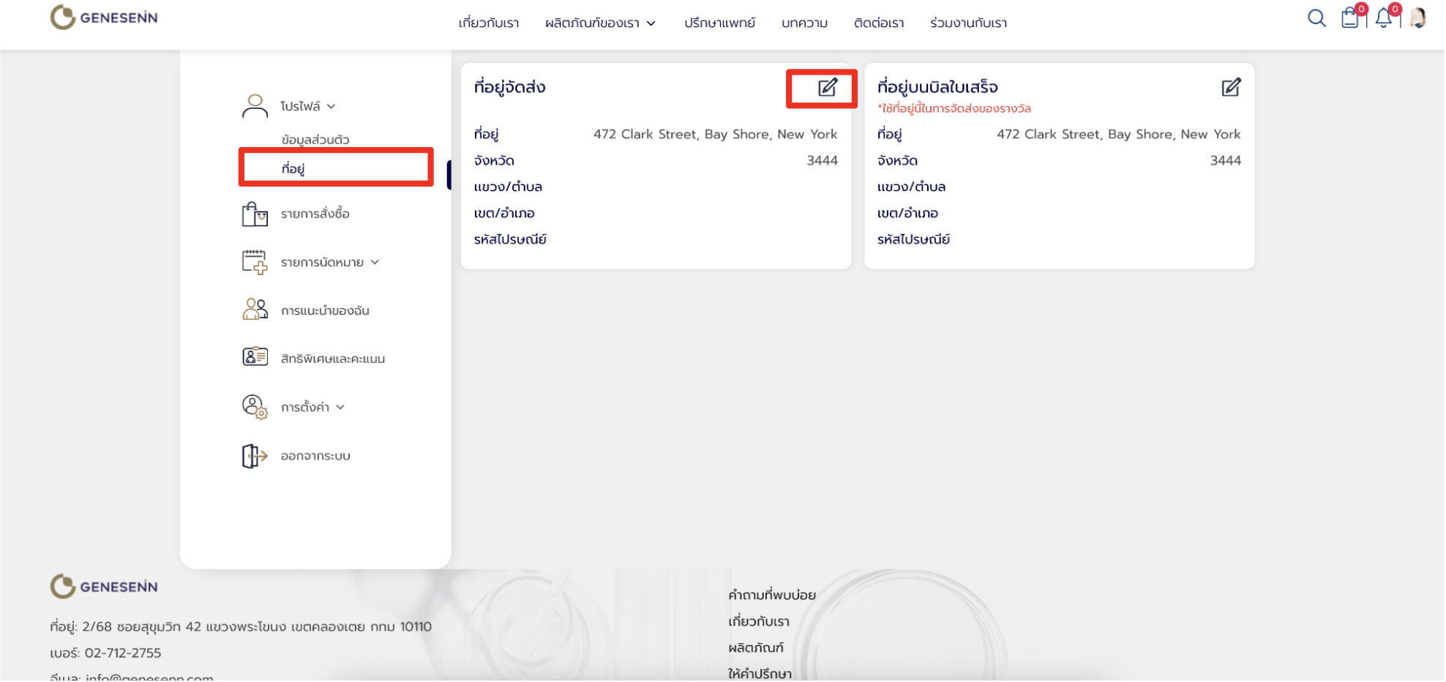
Task: Open the คำถามที่พบบ่อย FAQ footer link
Action: 771,595
